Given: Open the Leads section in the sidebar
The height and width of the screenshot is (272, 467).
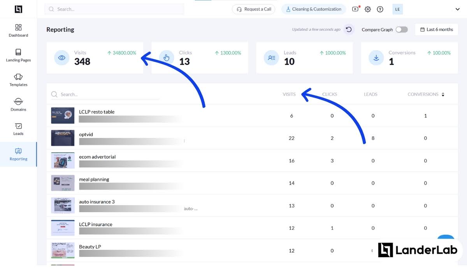Looking at the screenshot, I should click(18, 129).
